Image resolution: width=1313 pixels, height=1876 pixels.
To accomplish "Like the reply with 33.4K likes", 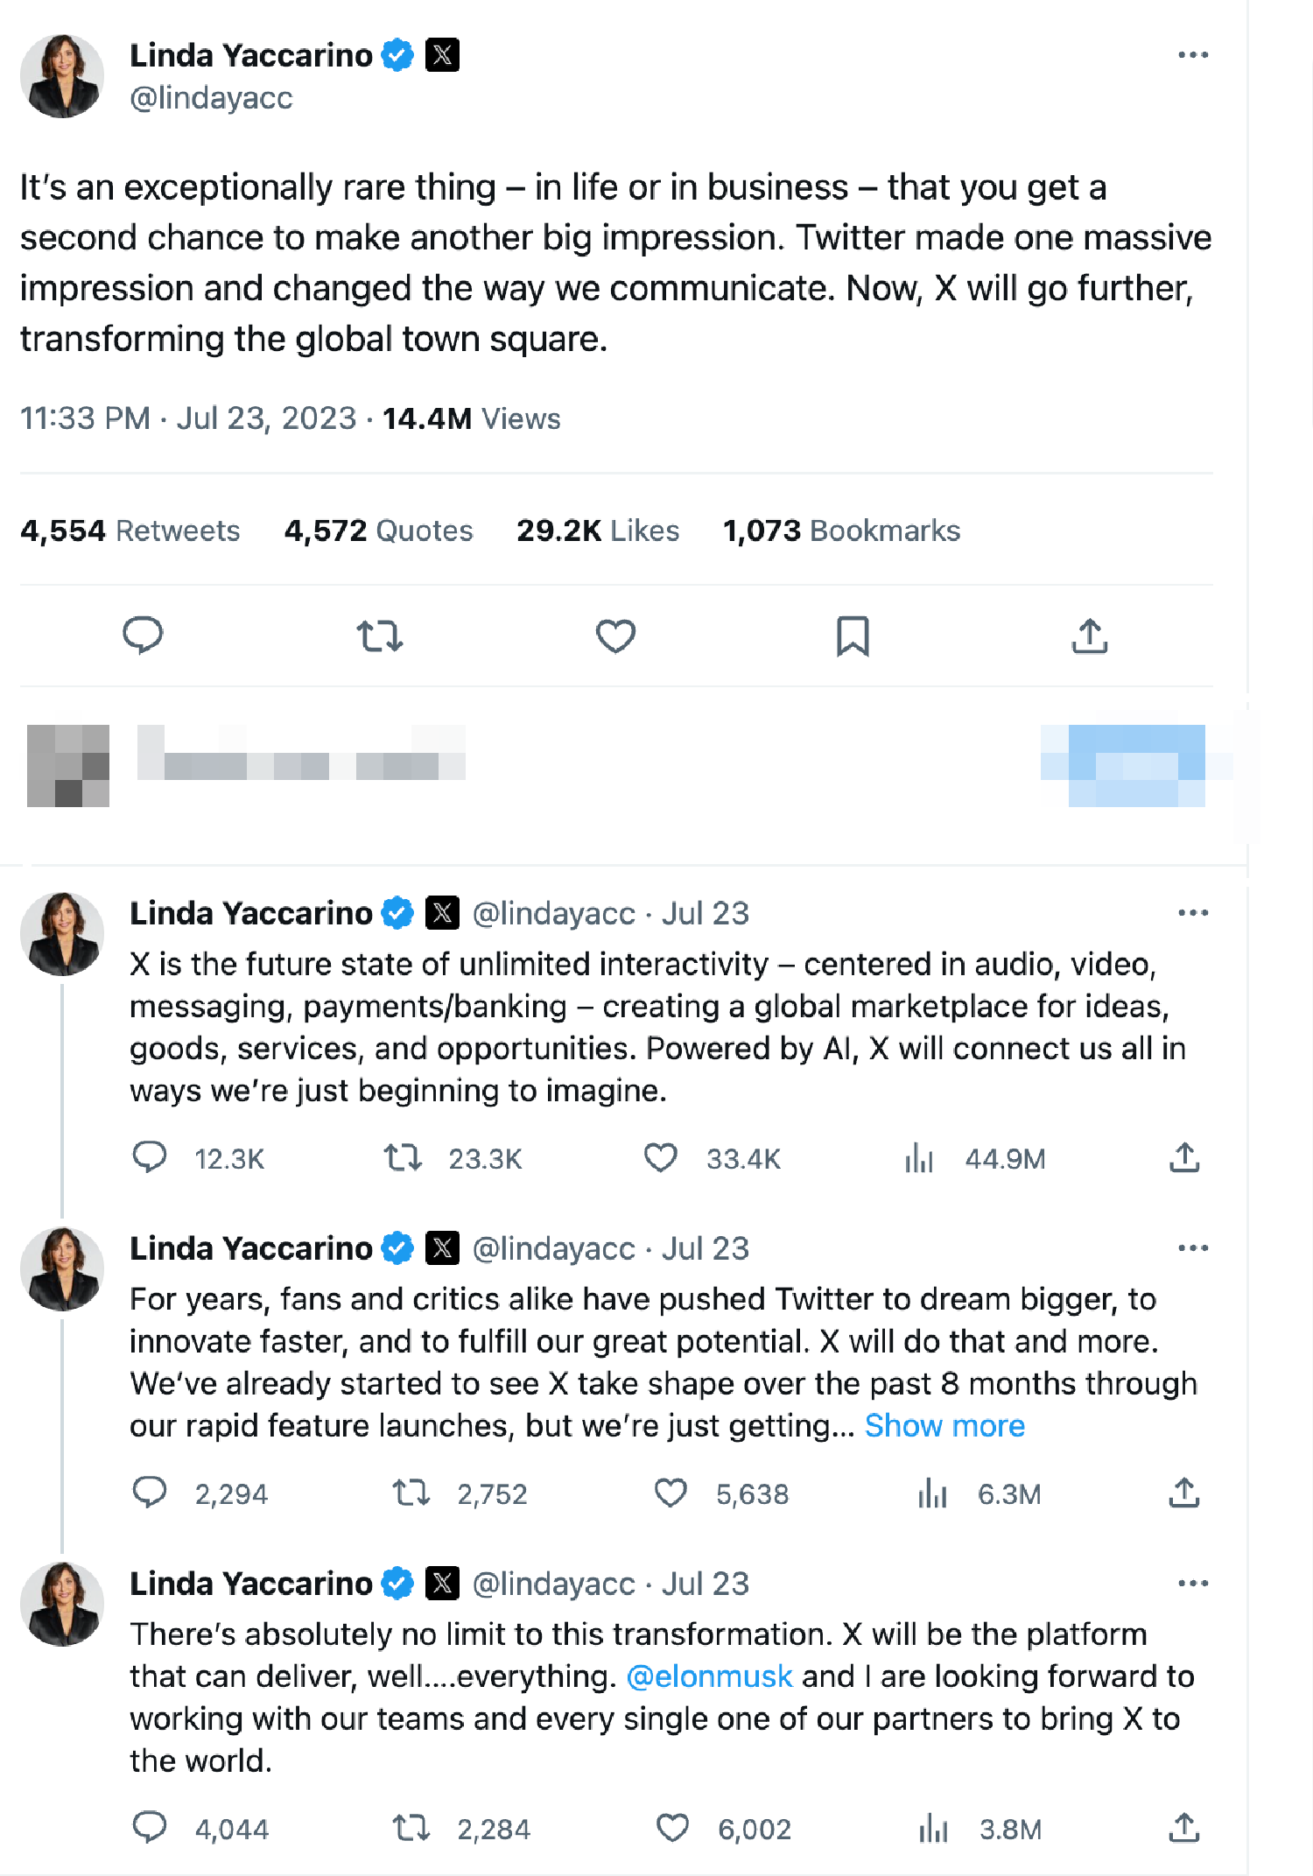I will tap(661, 1158).
